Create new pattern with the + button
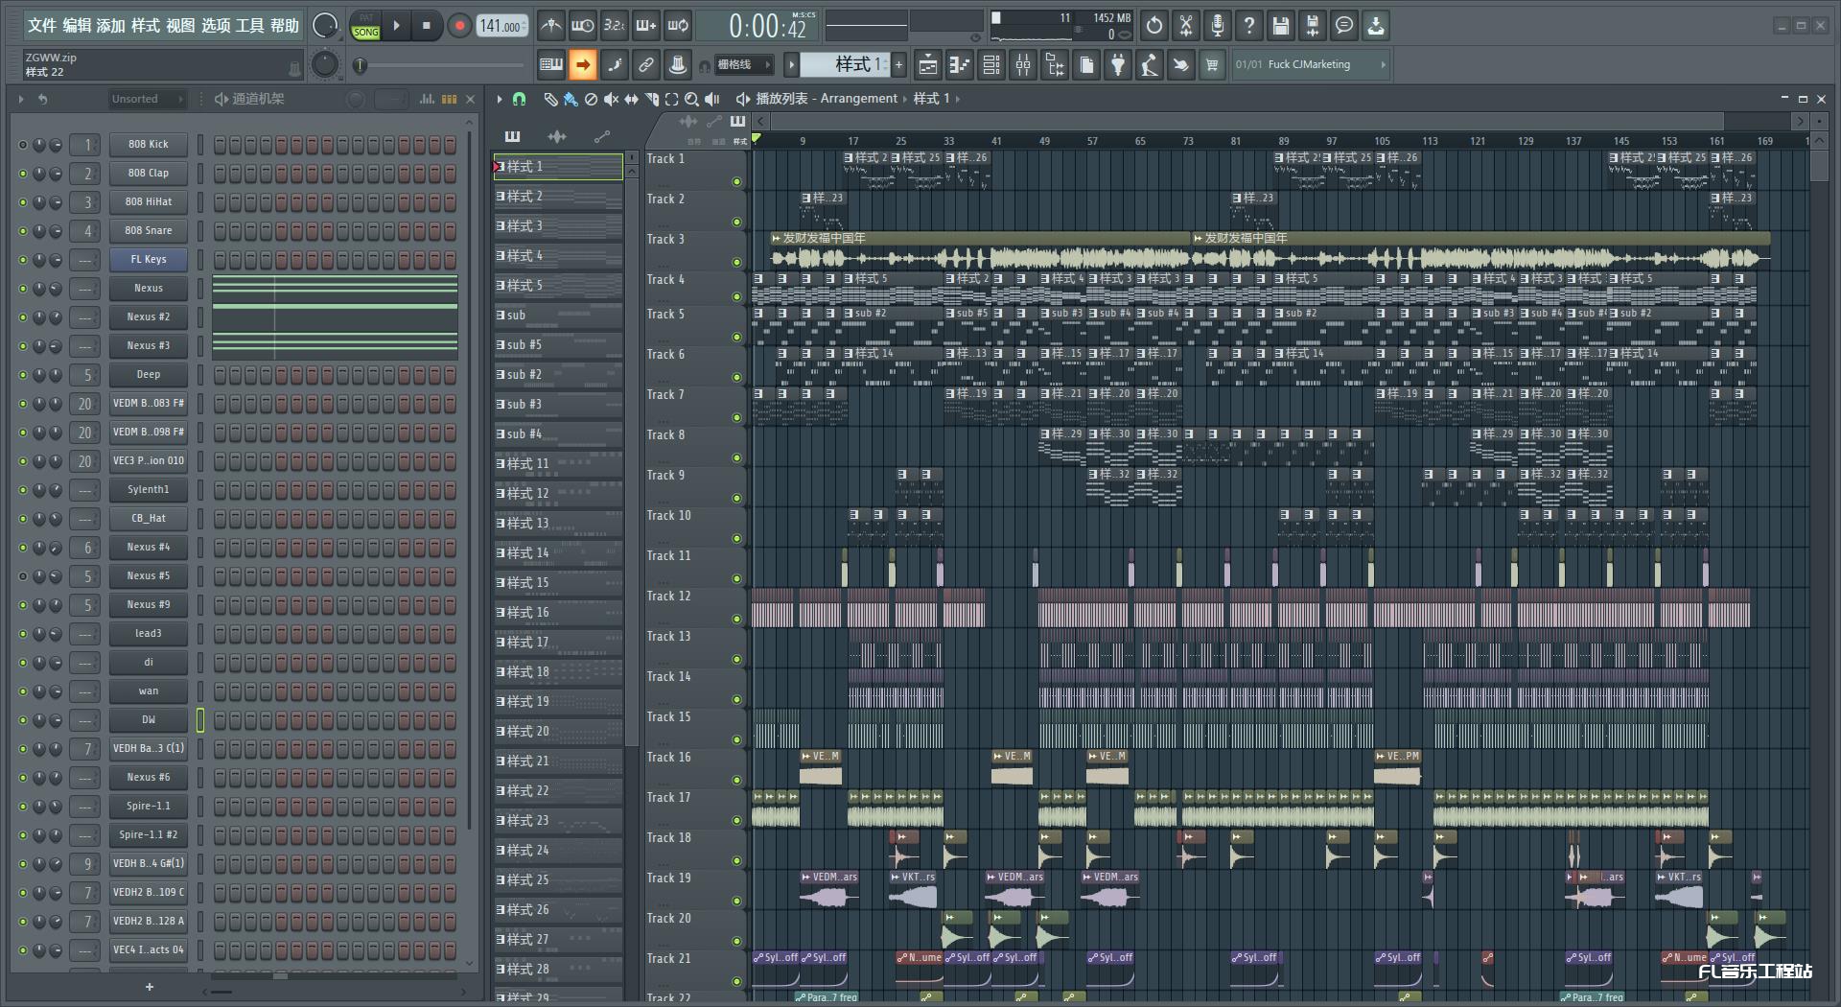This screenshot has width=1841, height=1007. pos(899,64)
